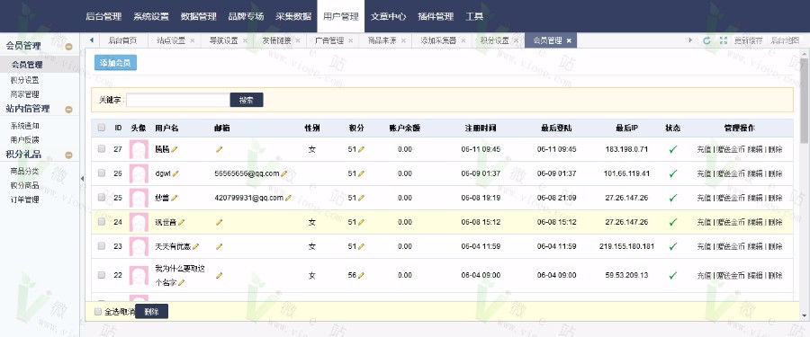Edit username pencil next to dgwl
The width and height of the screenshot is (810, 337).
175,174
